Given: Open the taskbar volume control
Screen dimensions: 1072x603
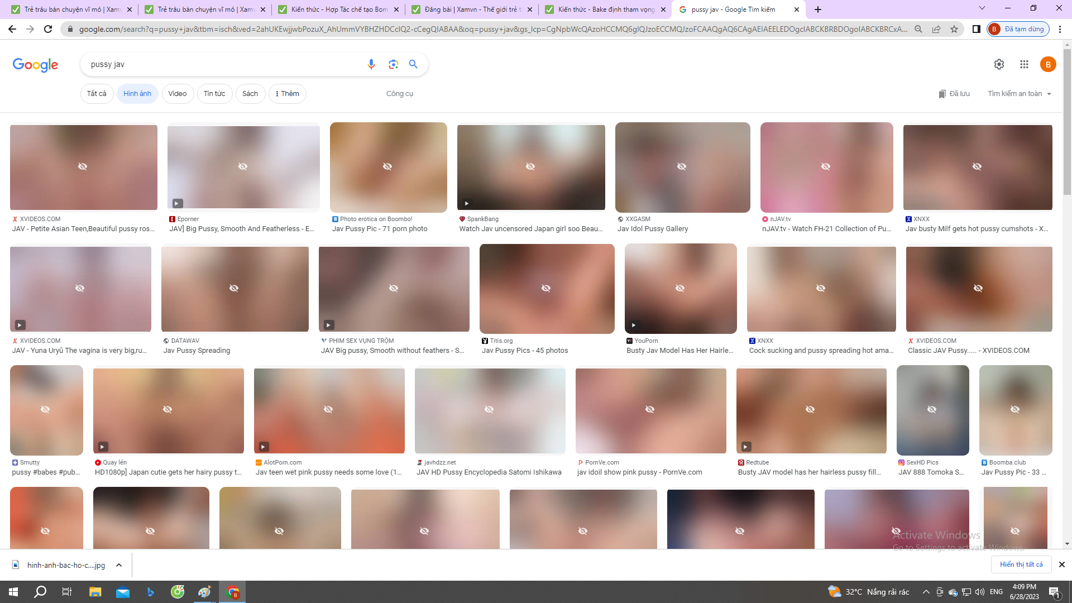Looking at the screenshot, I should point(979,591).
